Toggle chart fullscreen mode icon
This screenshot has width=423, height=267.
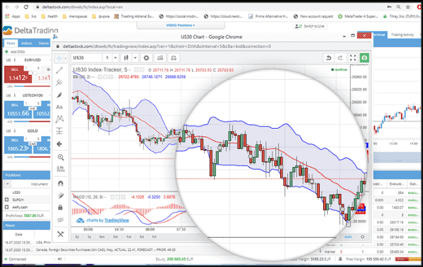353,57
